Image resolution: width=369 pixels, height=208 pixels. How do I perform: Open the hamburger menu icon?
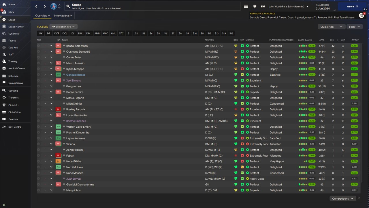(246, 6)
